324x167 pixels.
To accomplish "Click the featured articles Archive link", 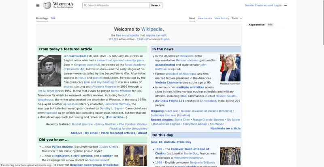I will [x=77, y=133].
